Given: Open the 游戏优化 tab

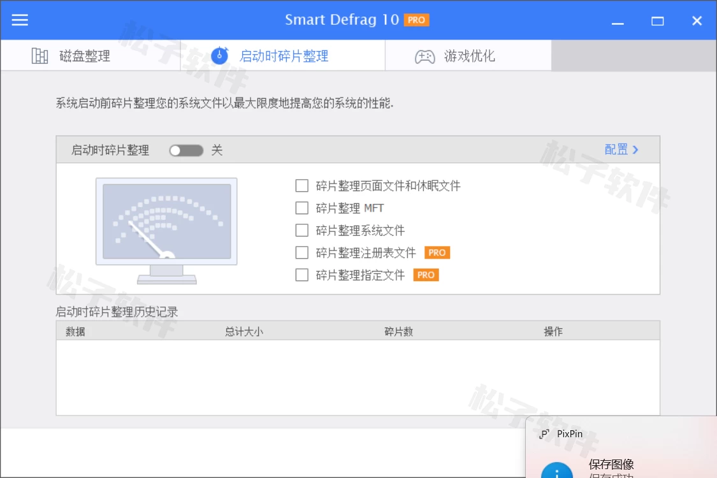Looking at the screenshot, I should coord(468,56).
